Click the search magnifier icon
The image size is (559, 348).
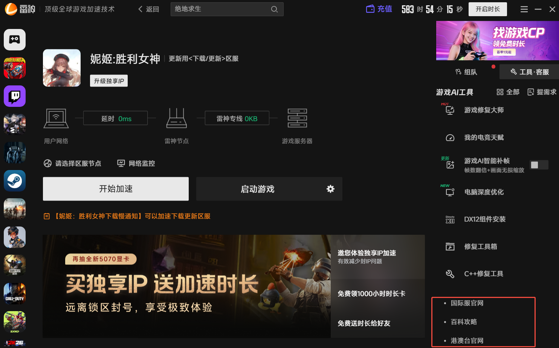(274, 9)
